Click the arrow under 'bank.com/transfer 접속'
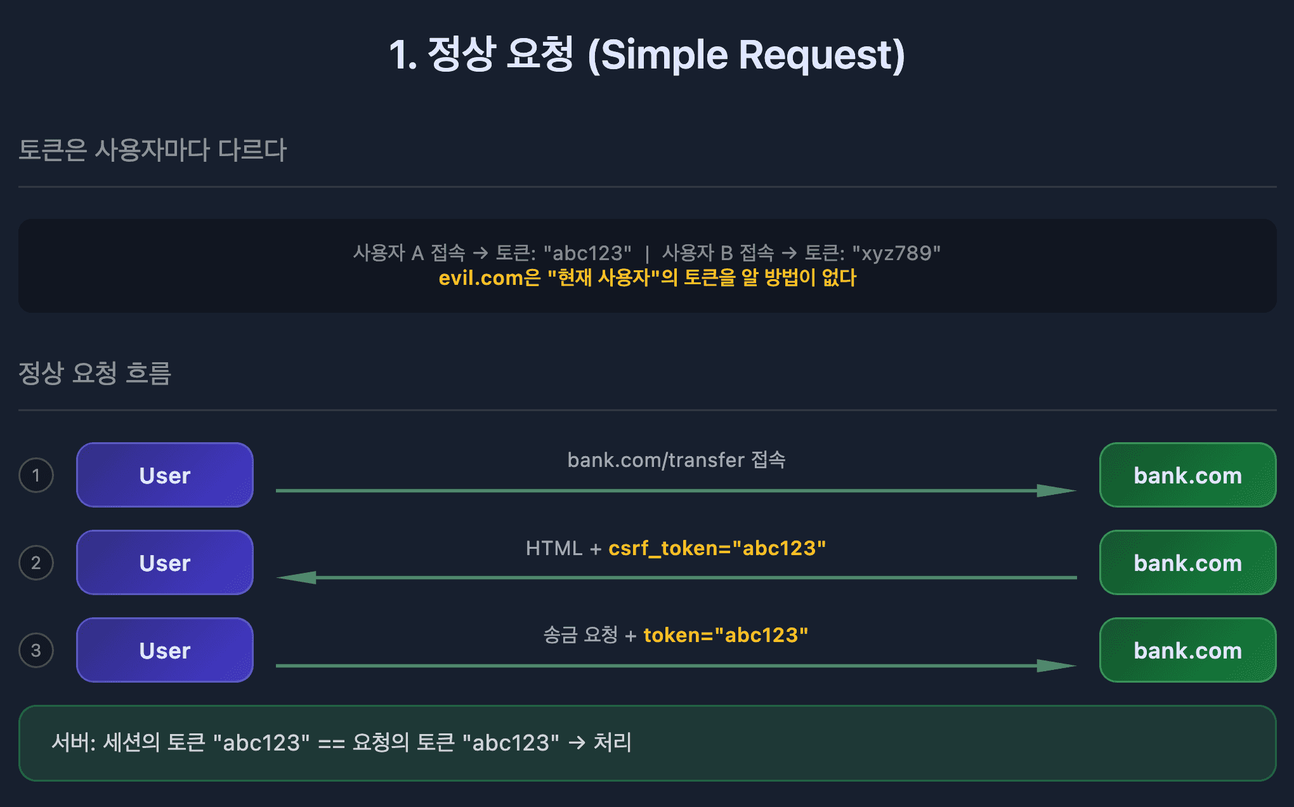Screen dimensions: 1294x807 point(676,490)
